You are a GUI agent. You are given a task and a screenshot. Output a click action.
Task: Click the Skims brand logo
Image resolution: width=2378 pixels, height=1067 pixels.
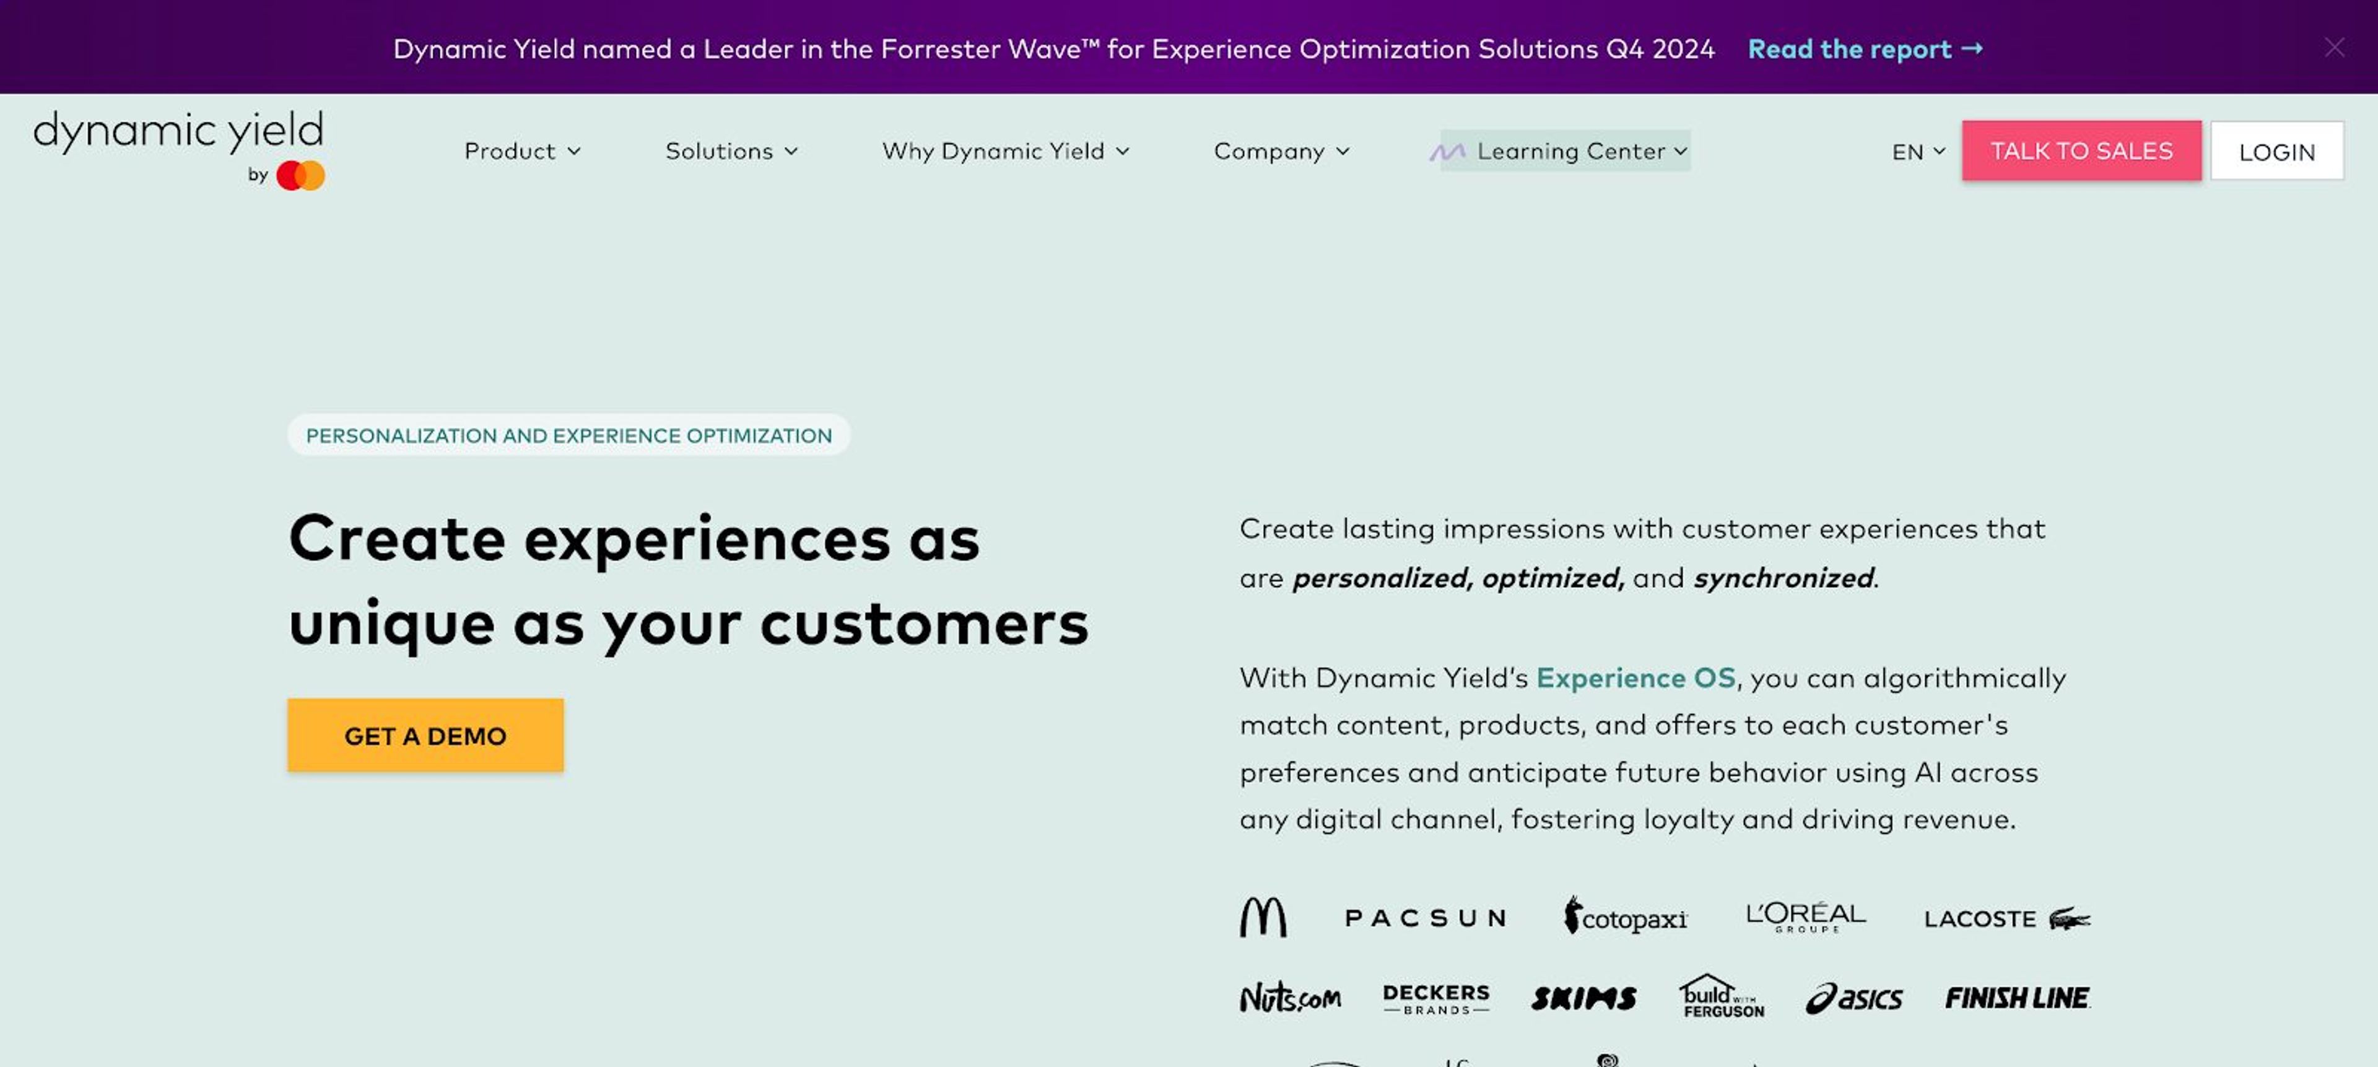(x=1584, y=998)
